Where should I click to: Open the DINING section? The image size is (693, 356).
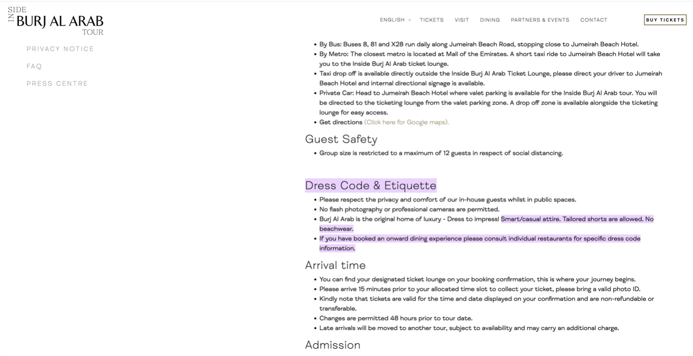[x=490, y=20]
